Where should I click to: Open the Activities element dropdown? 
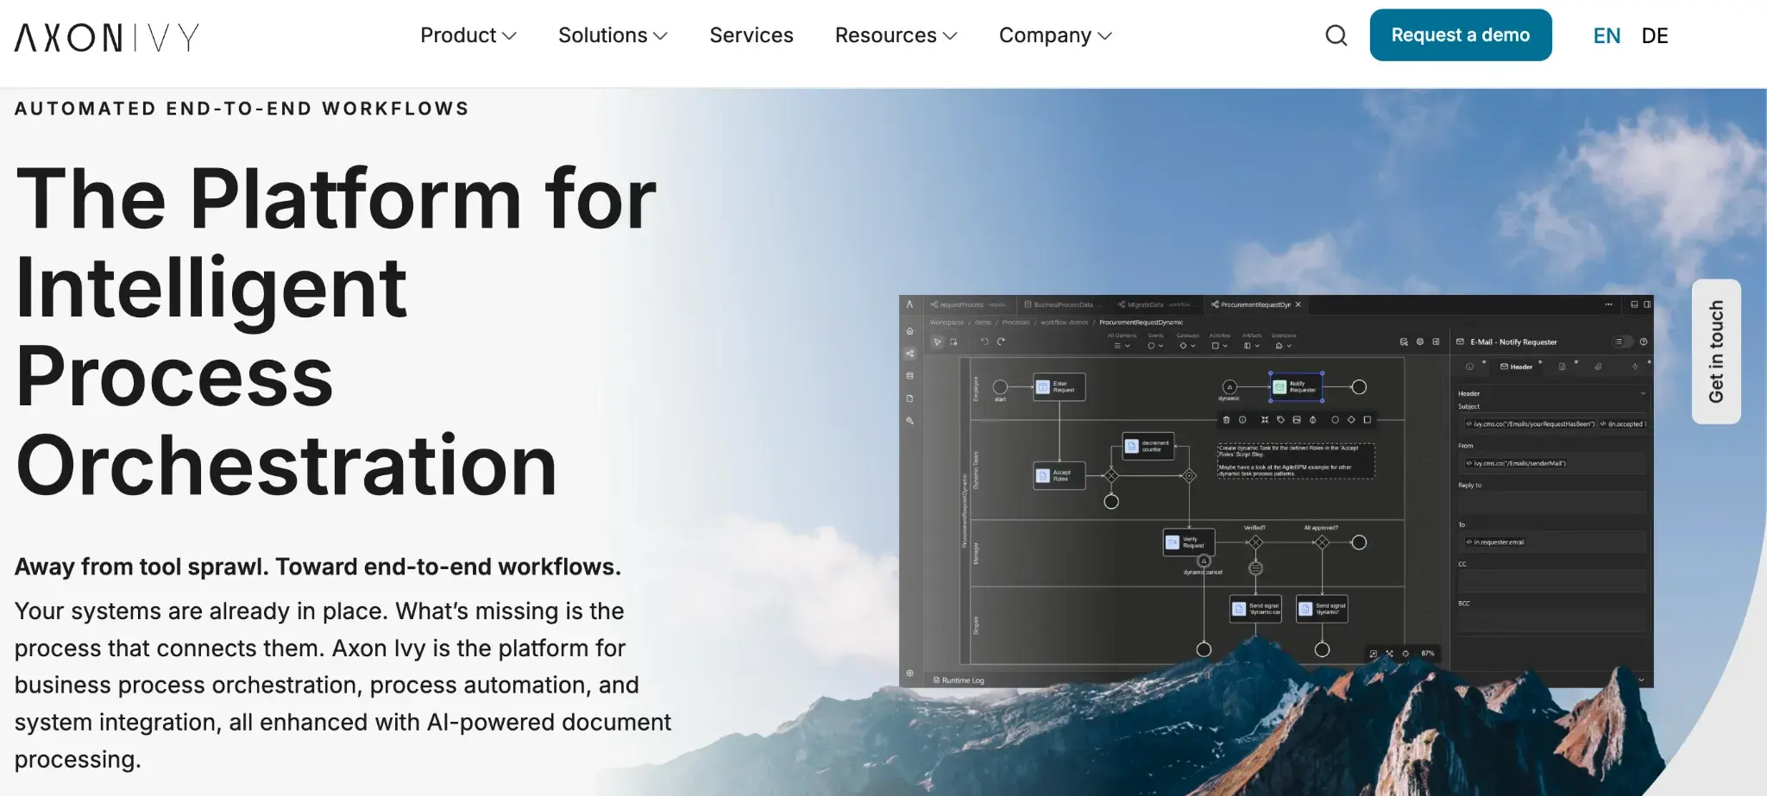pyautogui.click(x=1225, y=346)
